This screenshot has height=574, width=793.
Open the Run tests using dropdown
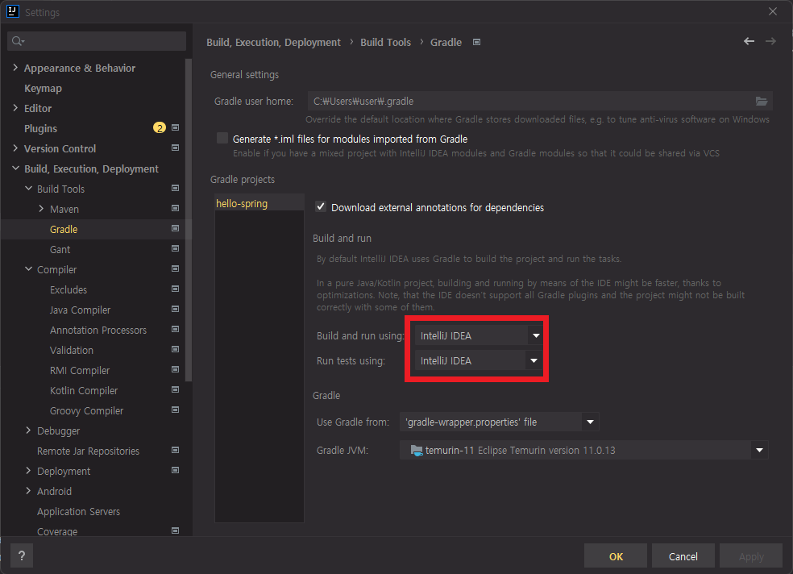point(479,360)
